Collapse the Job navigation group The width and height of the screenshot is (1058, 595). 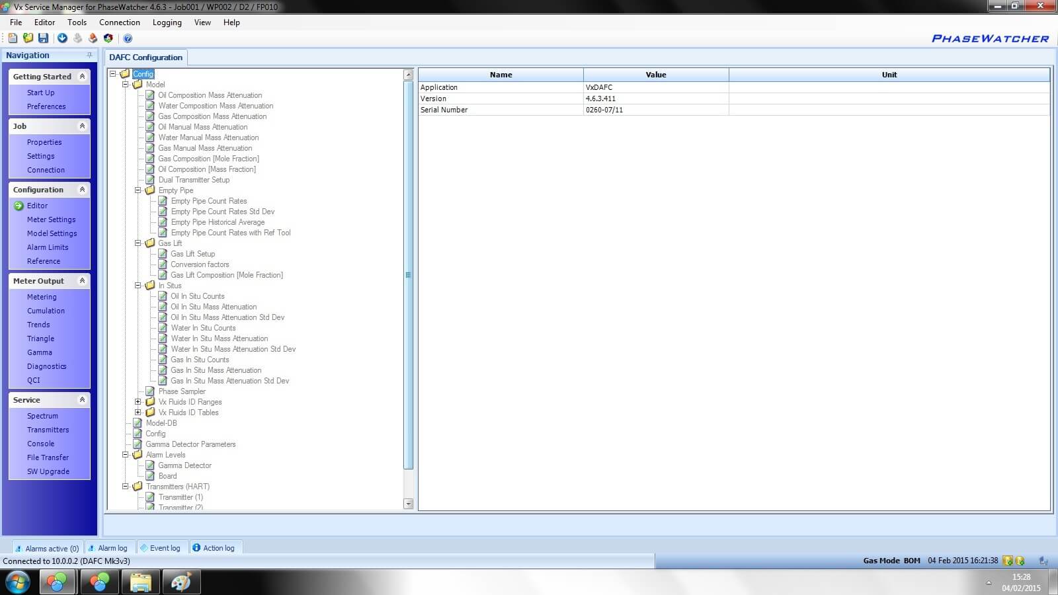[82, 126]
